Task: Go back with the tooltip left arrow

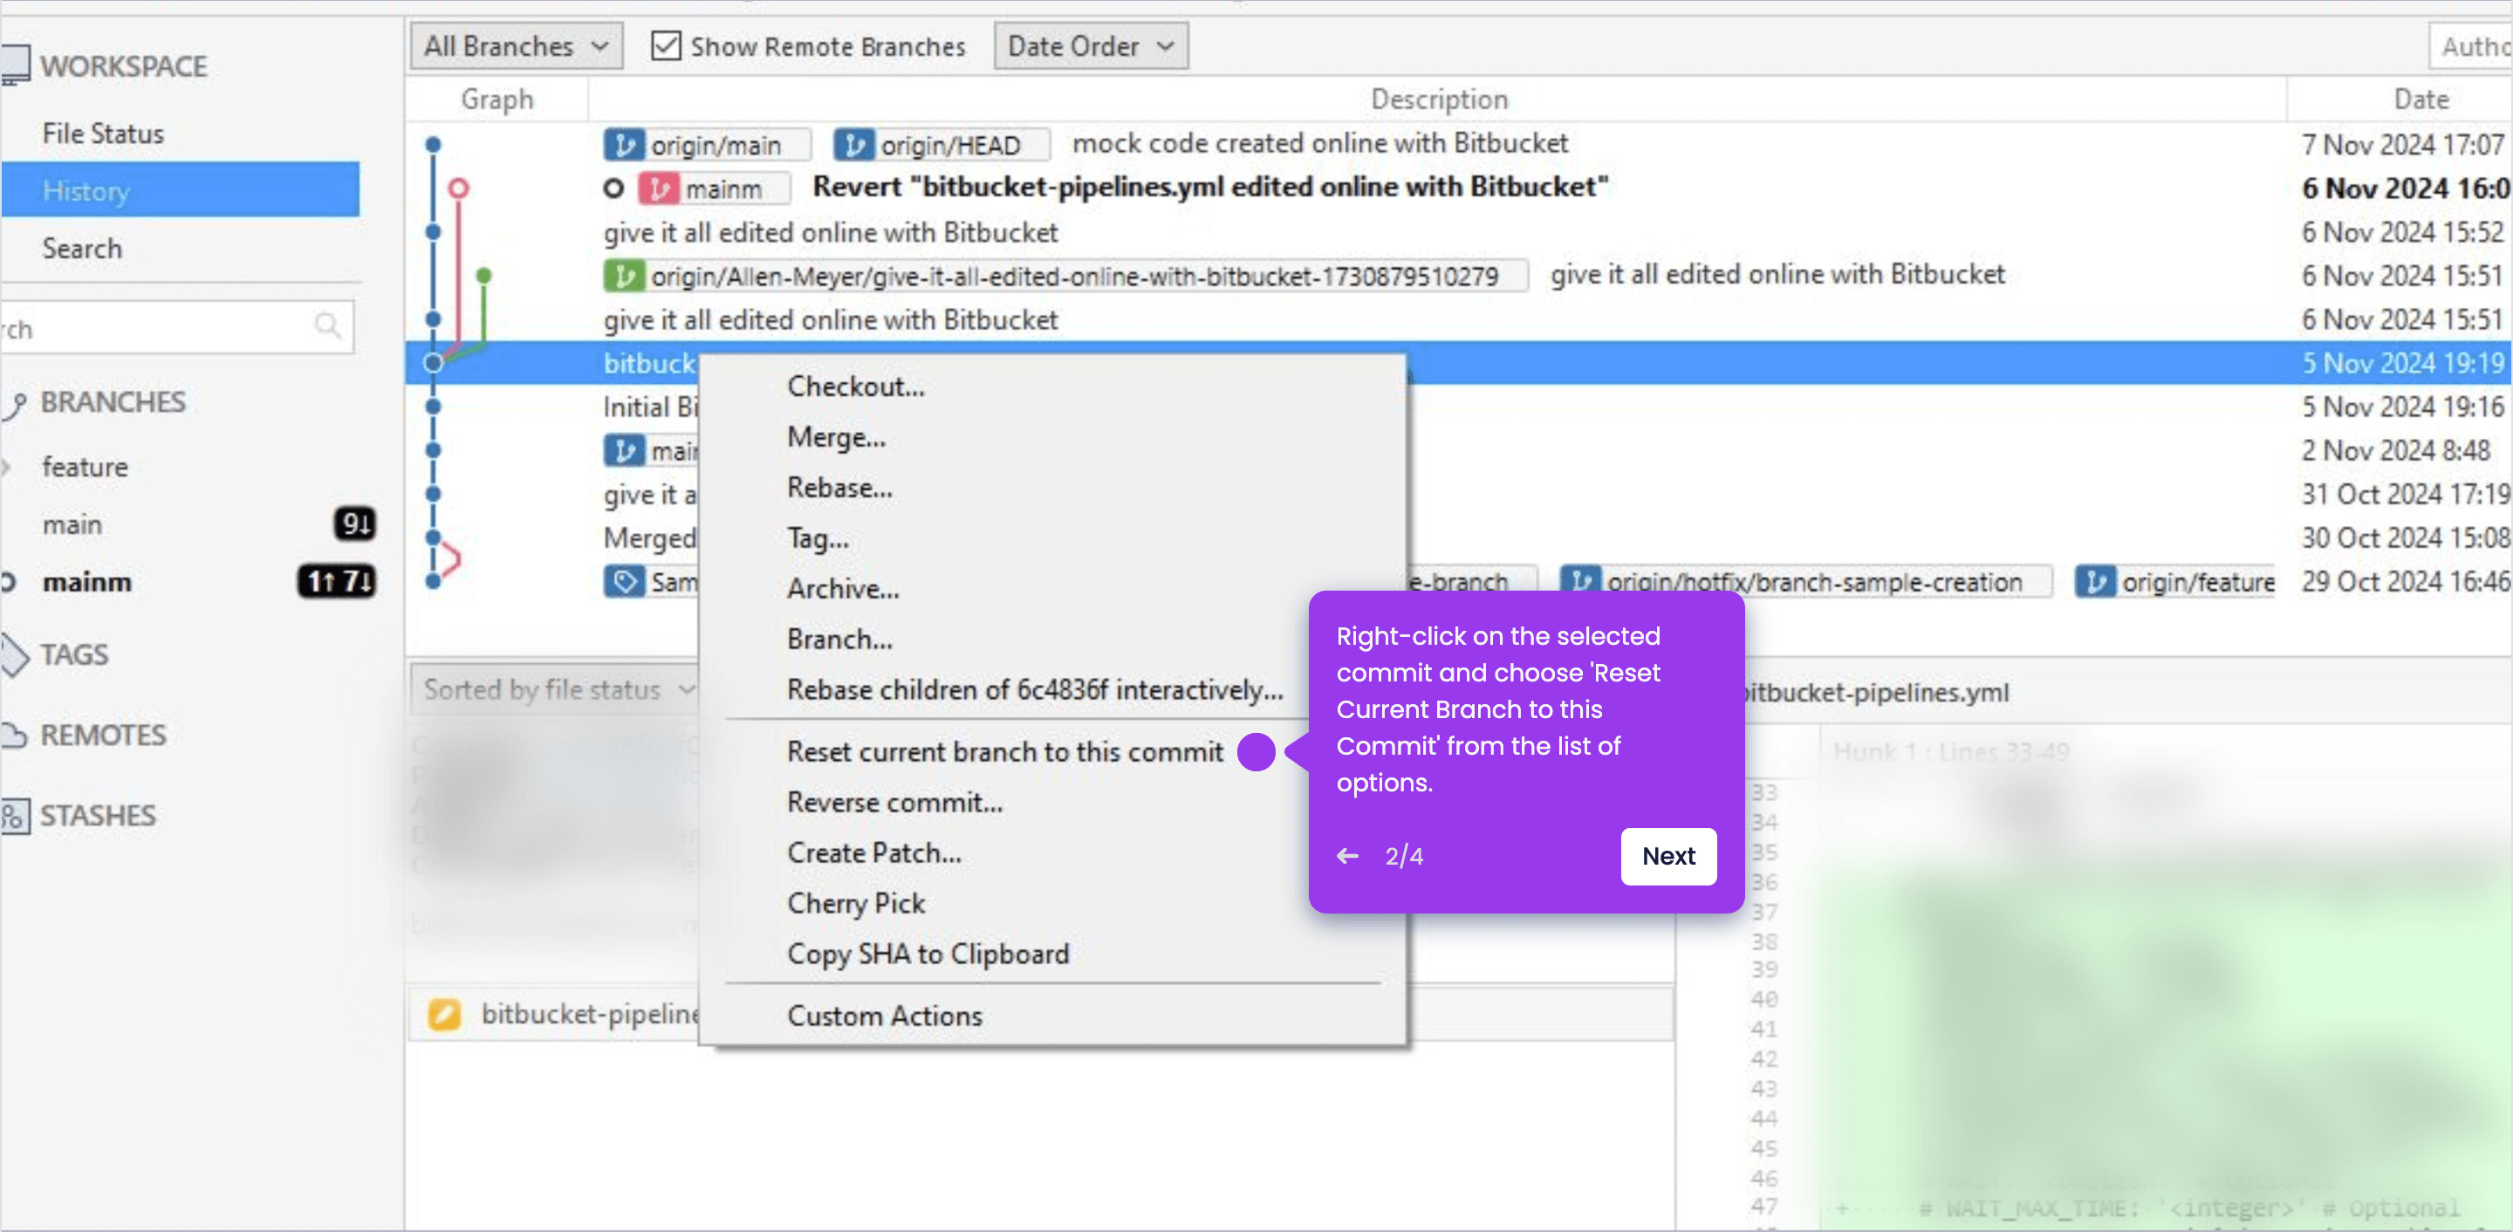Action: [x=1347, y=857]
